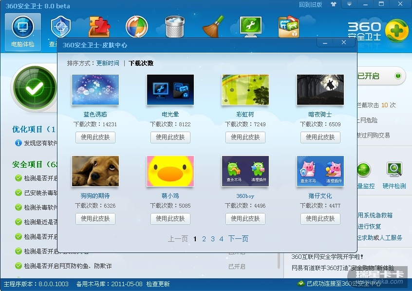Go to skin page 2
The width and height of the screenshot is (412, 291).
(204, 239)
